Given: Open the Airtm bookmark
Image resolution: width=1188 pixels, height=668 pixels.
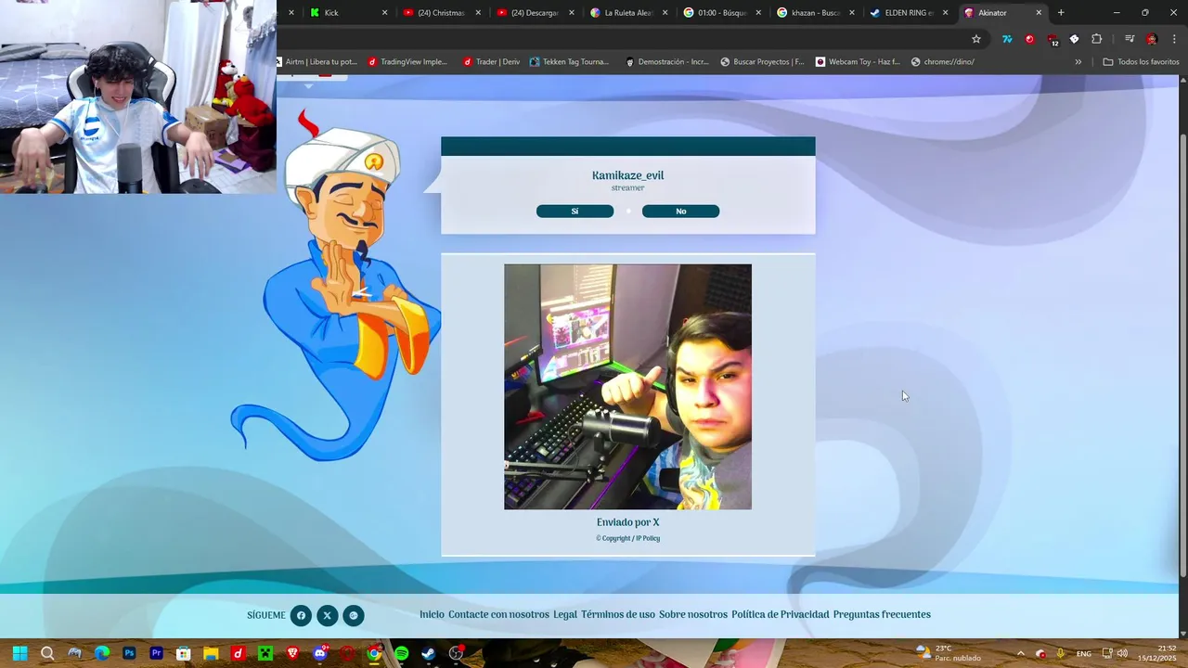Looking at the screenshot, I should pyautogui.click(x=318, y=62).
